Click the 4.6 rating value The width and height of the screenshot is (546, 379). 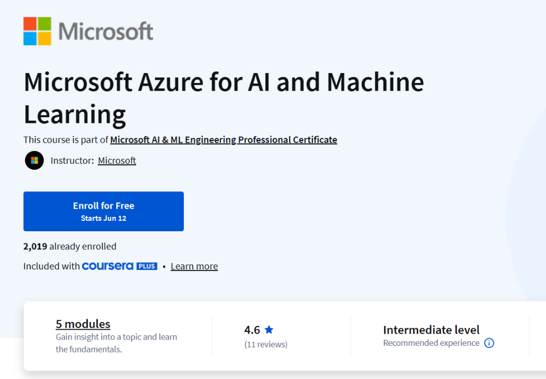[x=253, y=329]
